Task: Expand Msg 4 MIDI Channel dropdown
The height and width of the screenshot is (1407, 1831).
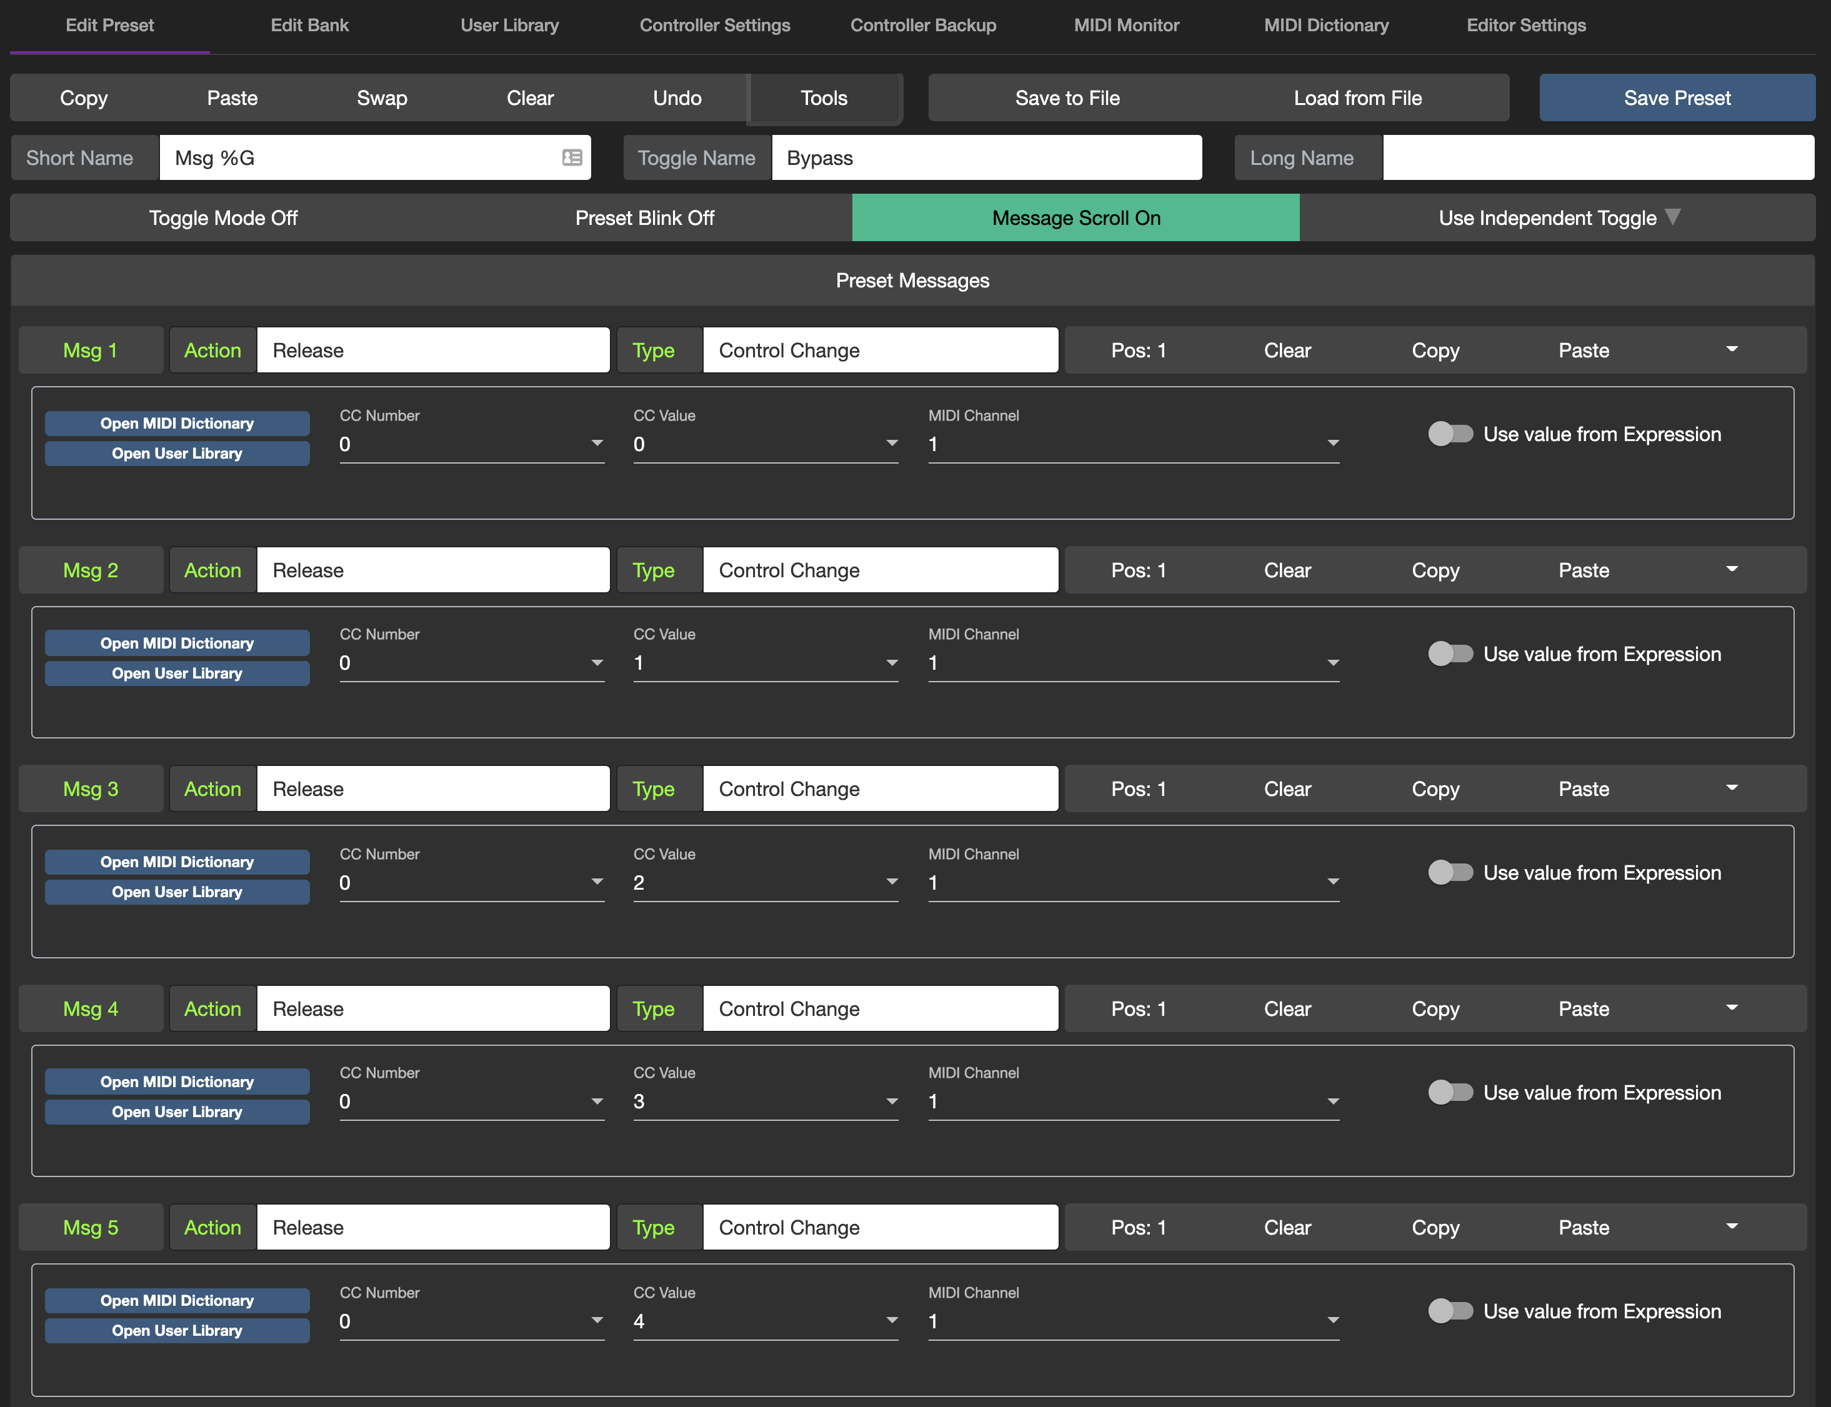Action: click(1332, 1101)
